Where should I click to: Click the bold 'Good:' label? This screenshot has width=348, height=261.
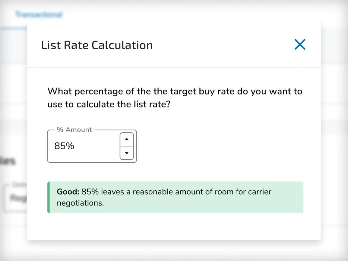pos(68,192)
